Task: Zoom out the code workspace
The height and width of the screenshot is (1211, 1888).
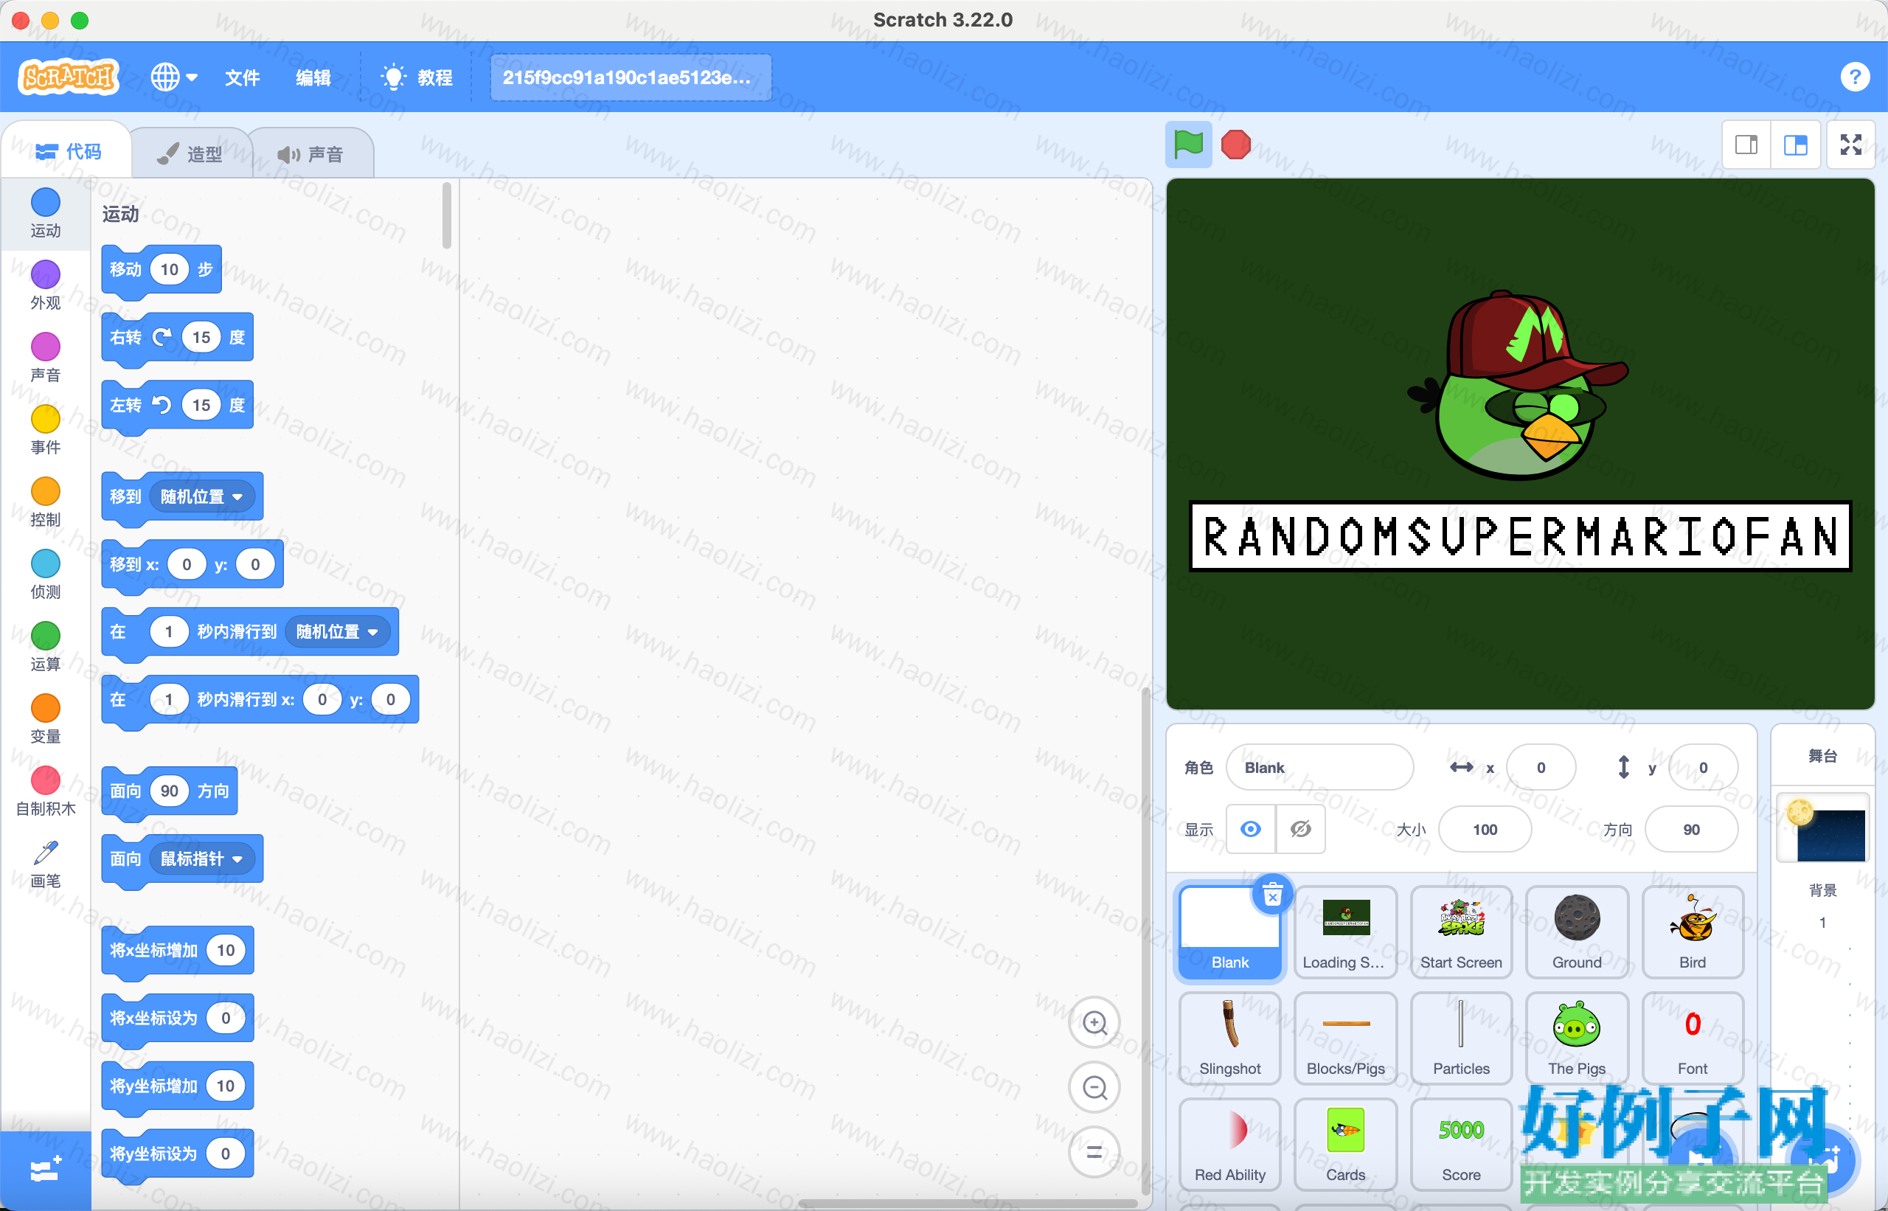Action: coord(1094,1088)
